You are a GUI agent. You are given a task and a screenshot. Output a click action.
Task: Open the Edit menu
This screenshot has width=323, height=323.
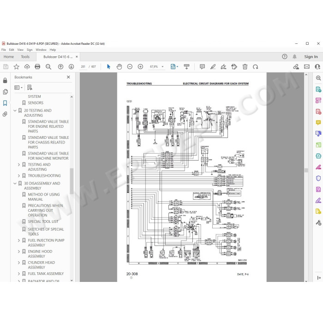click(12, 50)
